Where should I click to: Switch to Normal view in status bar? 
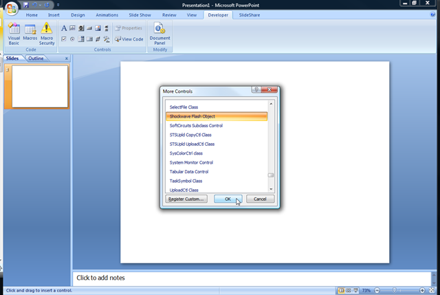[341, 290]
